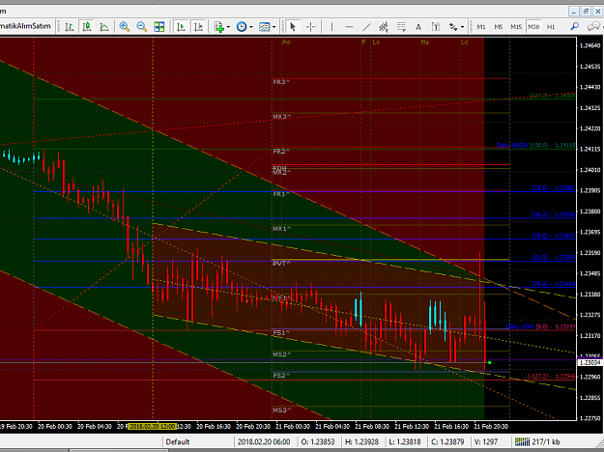The width and height of the screenshot is (604, 452).
Task: Click the FS1 pivot label
Action: pyautogui.click(x=281, y=332)
